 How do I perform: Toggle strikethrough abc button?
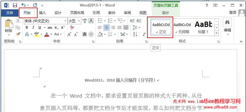50,28
